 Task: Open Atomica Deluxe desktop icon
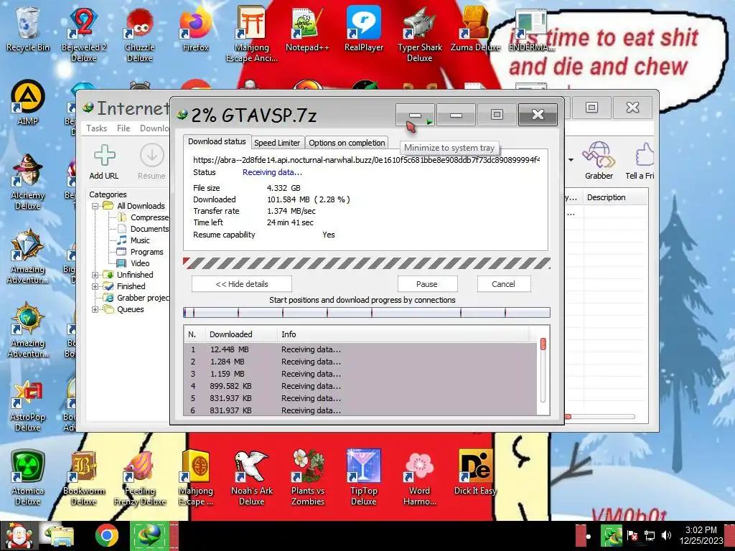27,478
